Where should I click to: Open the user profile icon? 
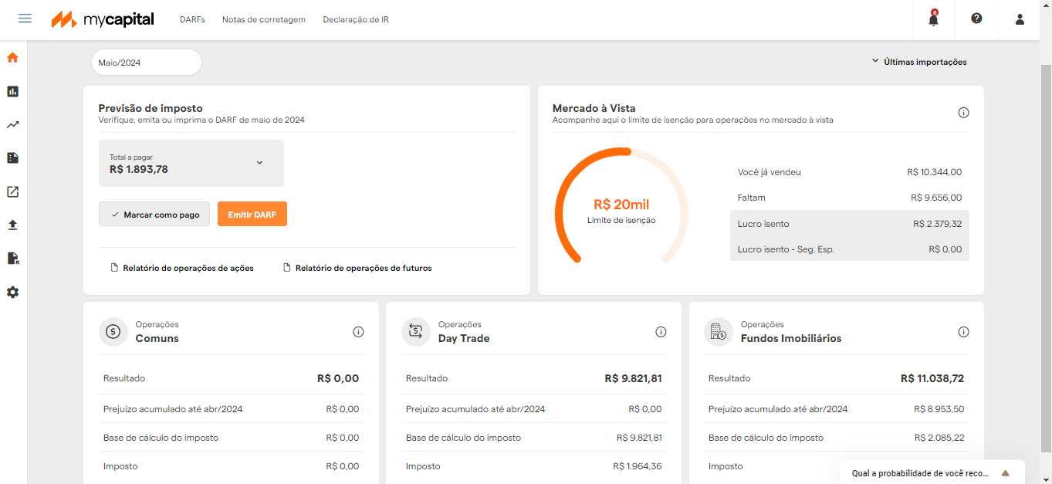[1020, 19]
